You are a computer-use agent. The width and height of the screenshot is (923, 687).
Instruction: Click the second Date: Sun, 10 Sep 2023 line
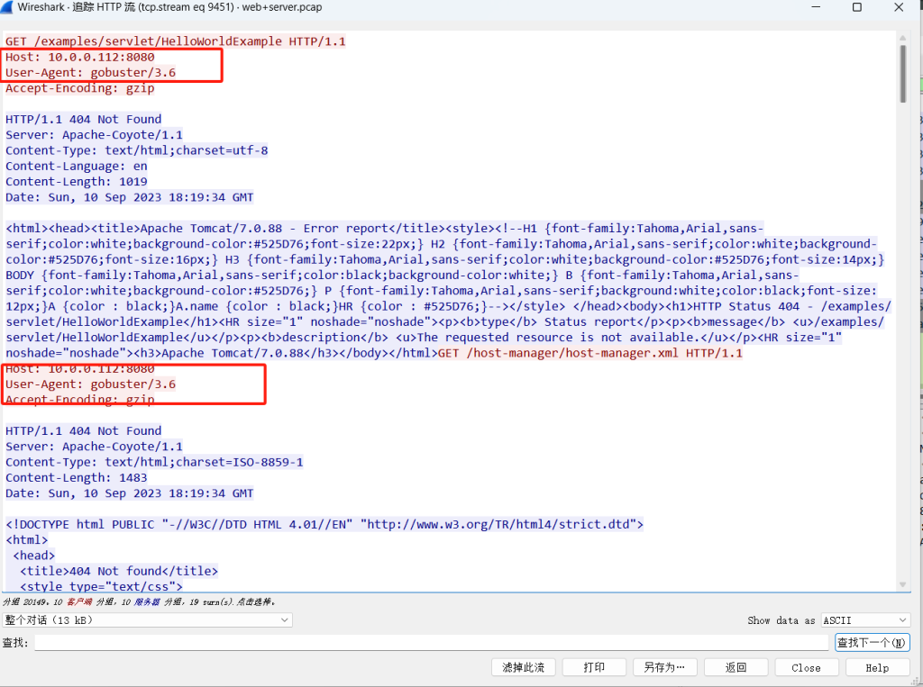[x=130, y=493]
